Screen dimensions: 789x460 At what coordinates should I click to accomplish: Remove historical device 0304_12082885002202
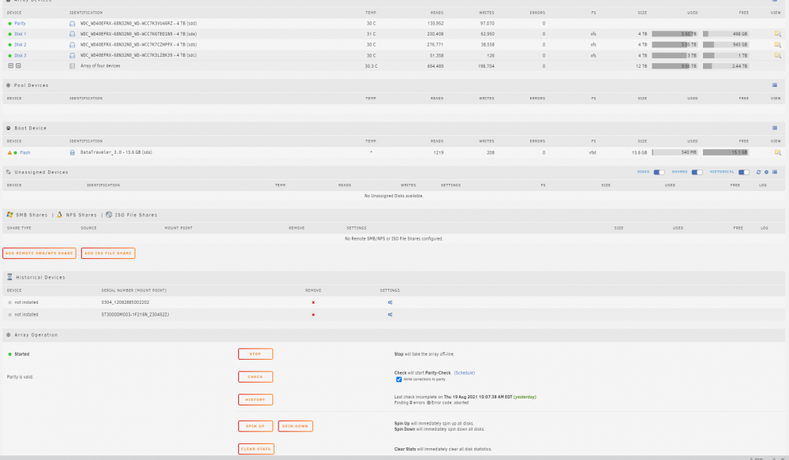(x=313, y=302)
